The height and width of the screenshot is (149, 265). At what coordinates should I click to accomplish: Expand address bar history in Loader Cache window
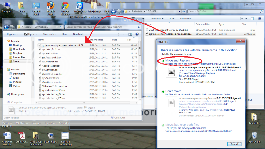coord(57,27)
